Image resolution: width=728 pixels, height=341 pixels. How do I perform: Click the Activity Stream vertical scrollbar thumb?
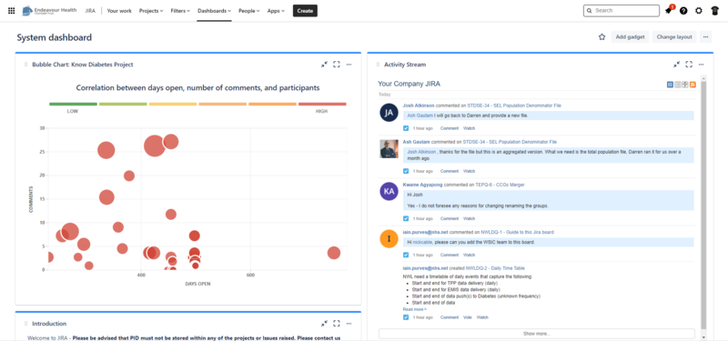point(703,206)
